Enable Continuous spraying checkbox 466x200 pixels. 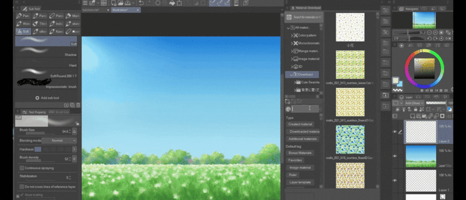22,168
